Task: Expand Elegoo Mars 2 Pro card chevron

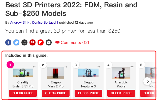Action: (x=67, y=67)
